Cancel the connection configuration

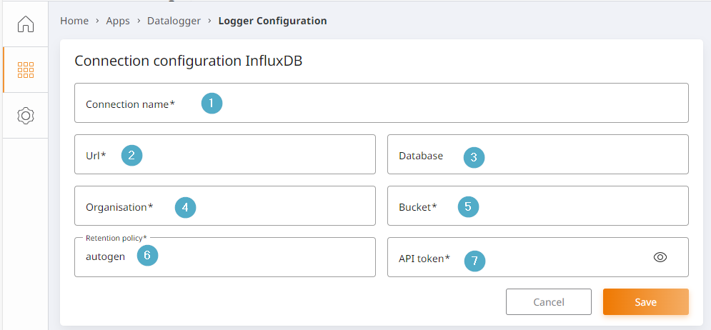pos(549,302)
